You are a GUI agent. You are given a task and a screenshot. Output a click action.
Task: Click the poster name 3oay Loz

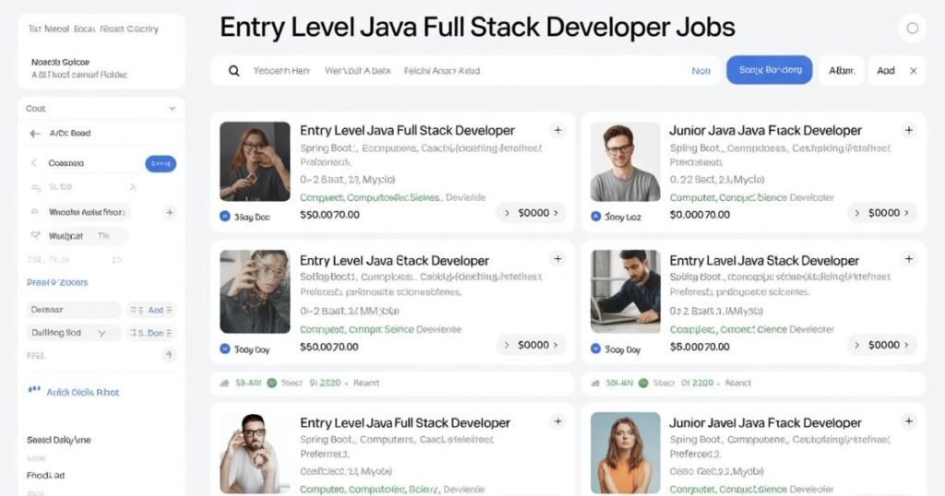(x=623, y=217)
